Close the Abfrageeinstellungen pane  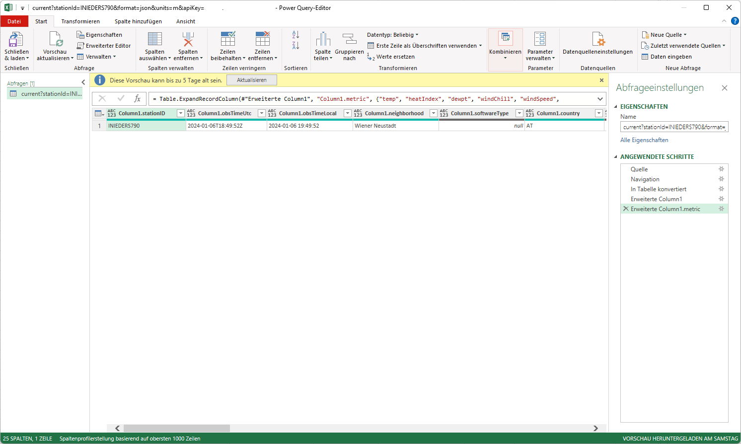[725, 88]
